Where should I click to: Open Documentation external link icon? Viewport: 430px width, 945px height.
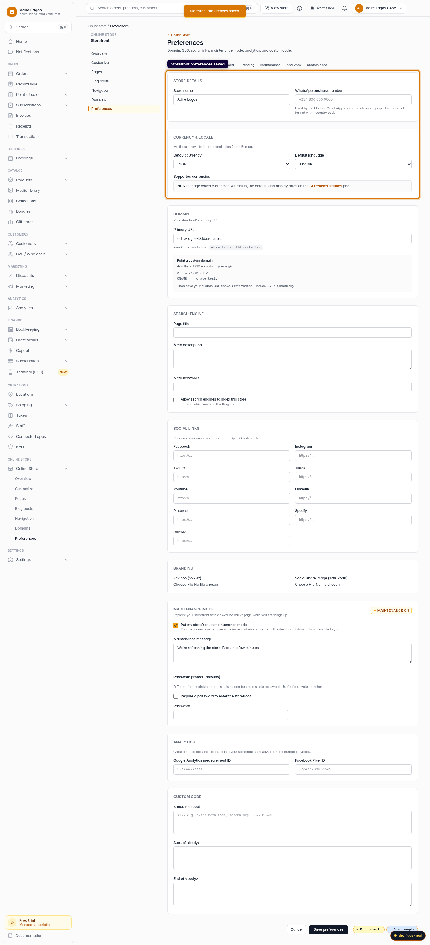(10, 935)
